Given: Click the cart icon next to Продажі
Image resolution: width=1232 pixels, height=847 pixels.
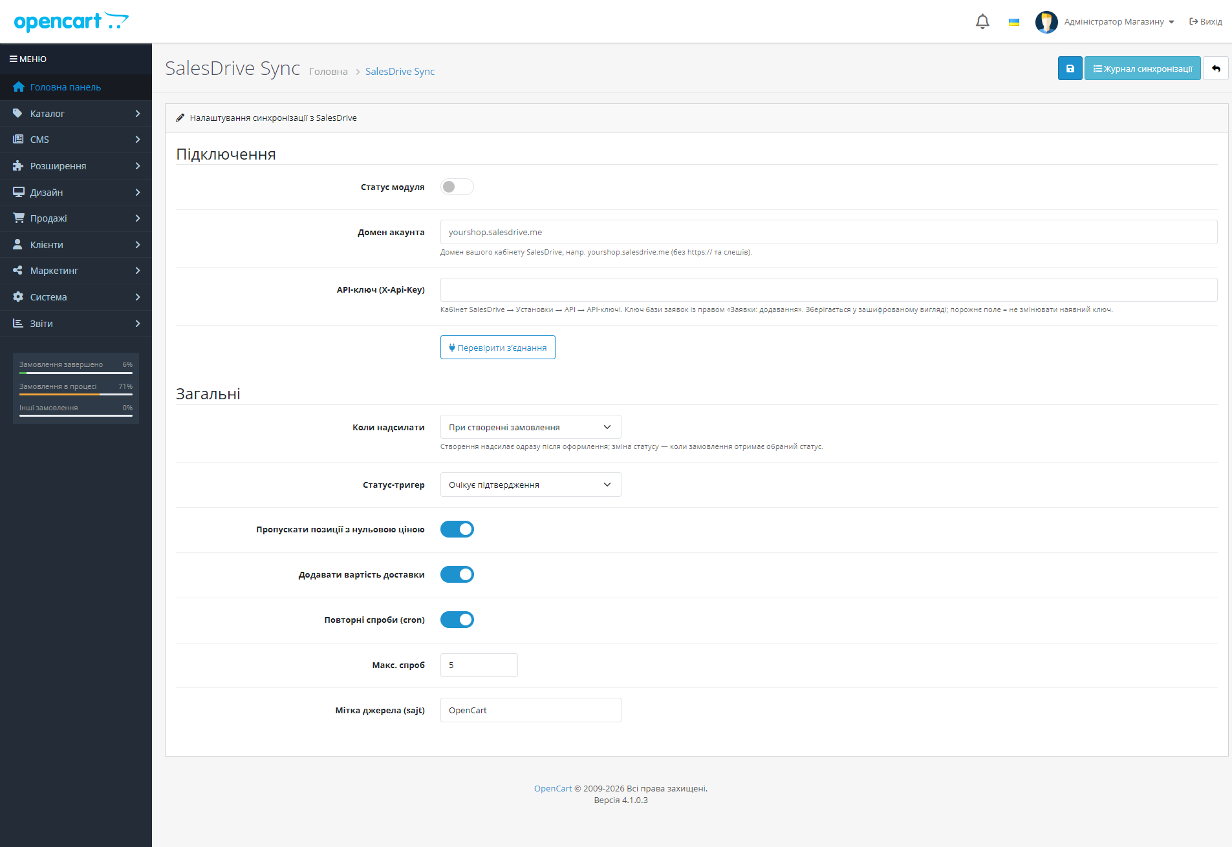Looking at the screenshot, I should (18, 218).
